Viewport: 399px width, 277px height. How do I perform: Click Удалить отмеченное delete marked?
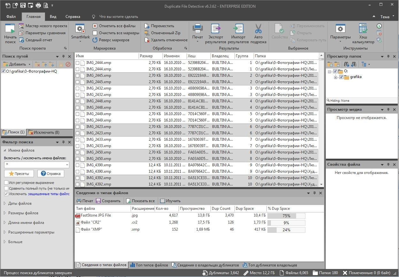coord(166,40)
